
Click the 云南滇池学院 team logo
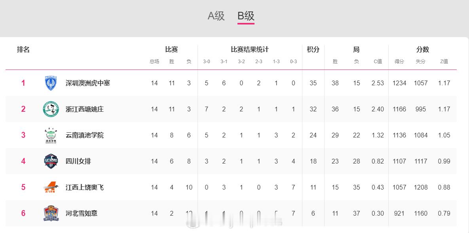coord(51,135)
